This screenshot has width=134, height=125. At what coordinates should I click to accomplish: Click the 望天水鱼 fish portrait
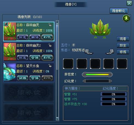click(10, 72)
